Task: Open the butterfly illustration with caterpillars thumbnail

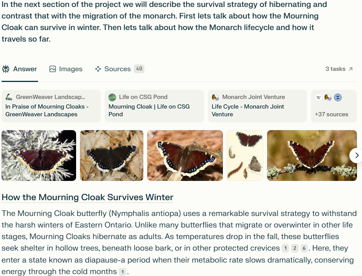Action: (x=245, y=155)
